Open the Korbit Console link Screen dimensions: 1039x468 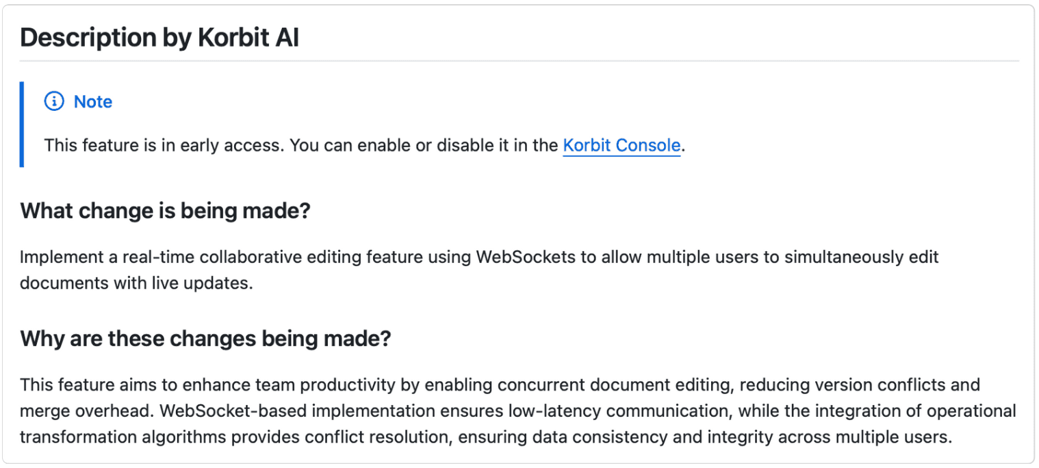(621, 146)
